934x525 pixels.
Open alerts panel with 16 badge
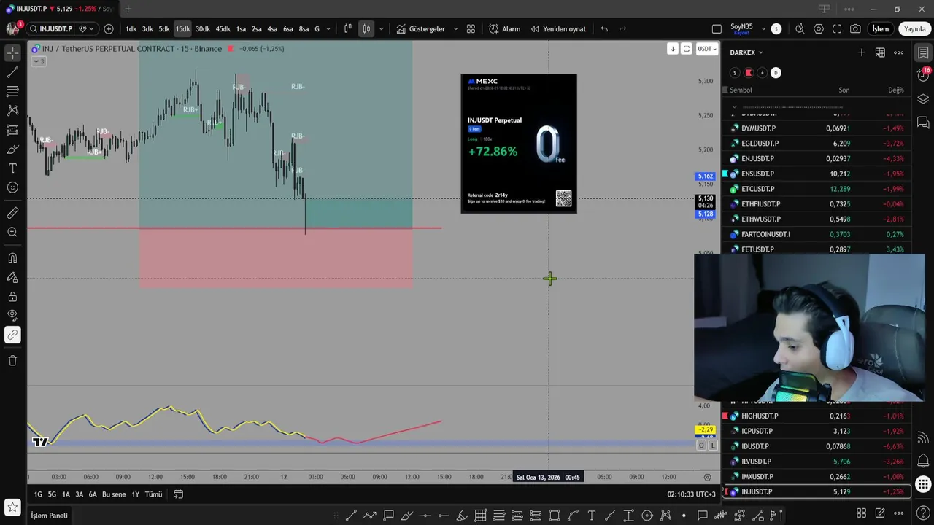[x=923, y=75]
